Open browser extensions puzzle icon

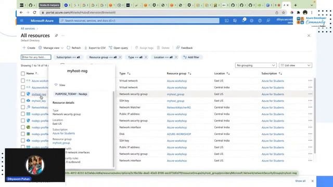298,12
